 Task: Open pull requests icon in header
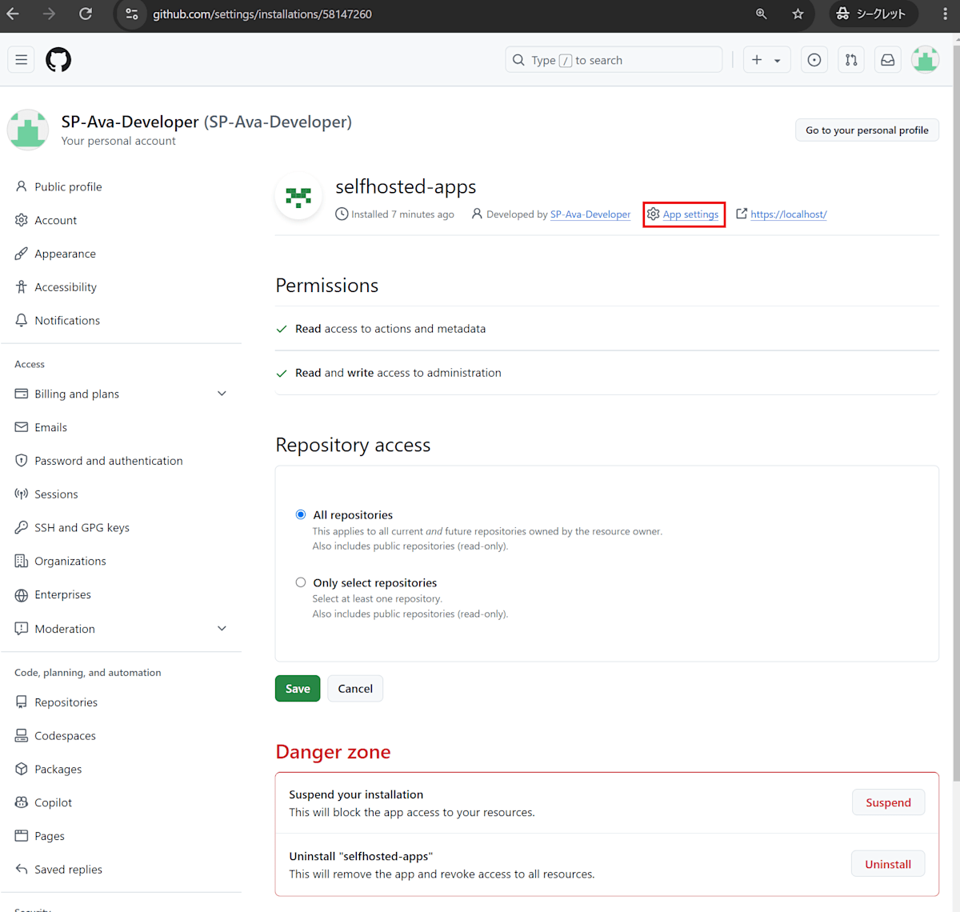tap(851, 60)
